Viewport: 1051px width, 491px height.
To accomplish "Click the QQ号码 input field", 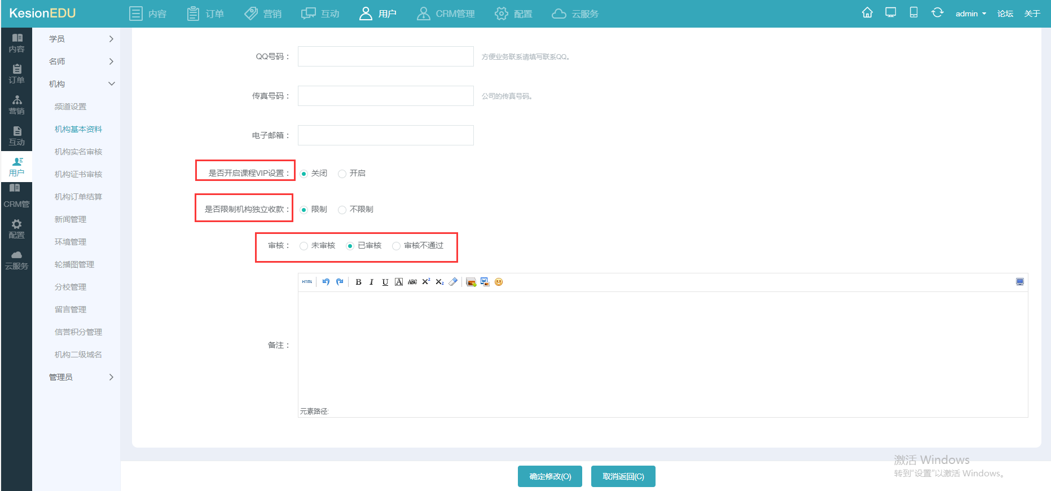I will tap(385, 56).
